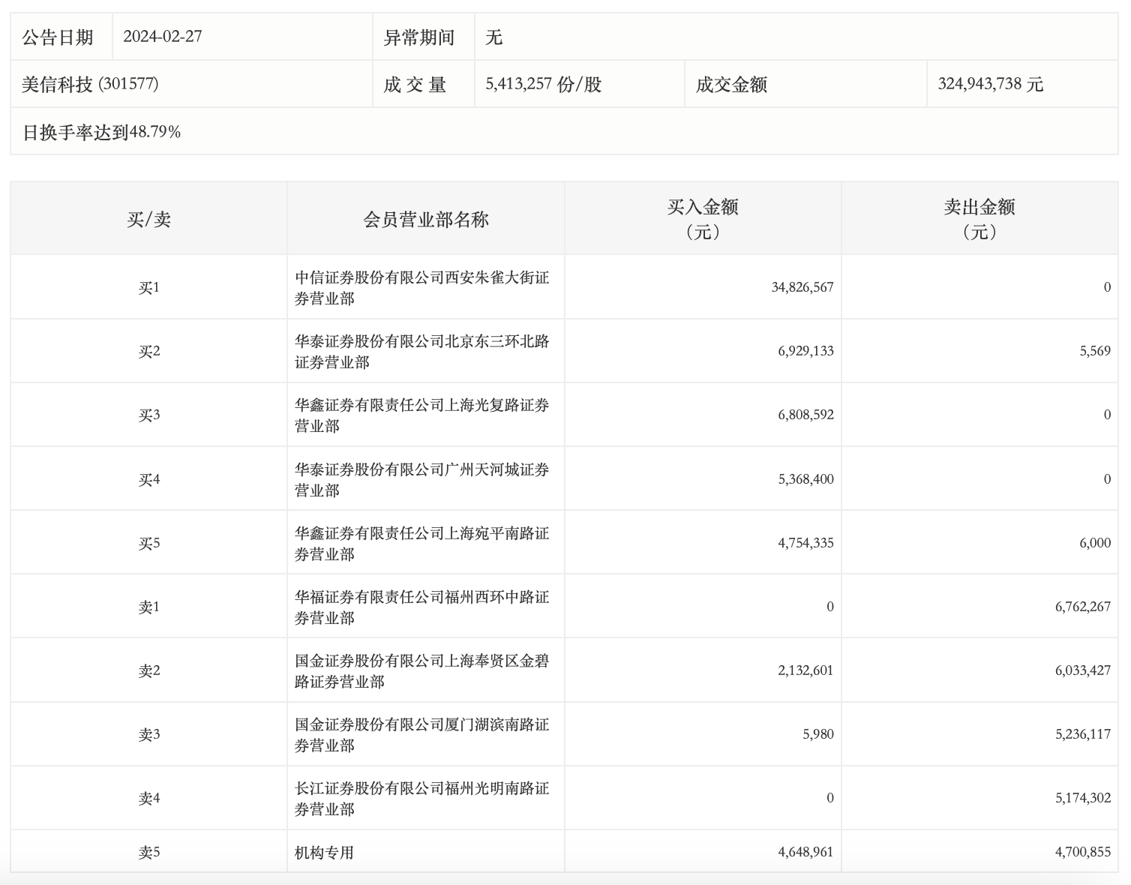The image size is (1131, 885).
Task: Select sell amount 6,000
Action: click(1095, 543)
